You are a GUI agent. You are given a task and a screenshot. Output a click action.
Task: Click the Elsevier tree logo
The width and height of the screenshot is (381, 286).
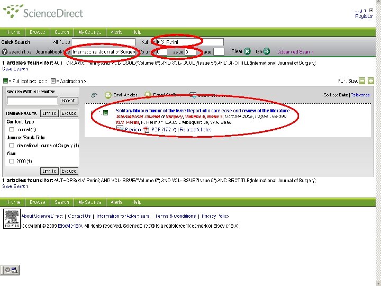(x=12, y=219)
